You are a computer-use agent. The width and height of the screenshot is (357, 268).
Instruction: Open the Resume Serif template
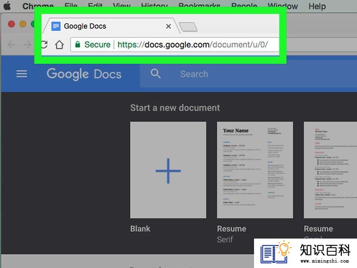pos(255,170)
